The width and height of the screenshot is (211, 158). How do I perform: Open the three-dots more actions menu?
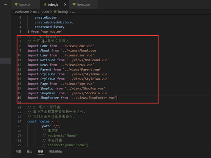click(x=6, y=5)
